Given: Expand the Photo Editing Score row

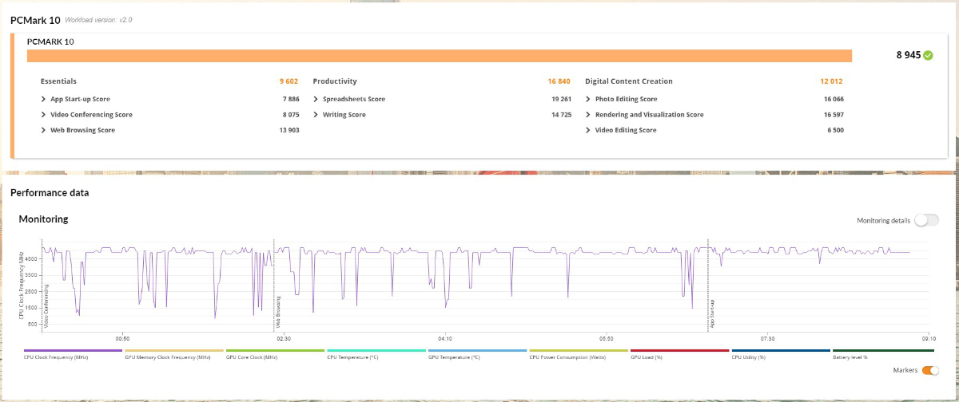Looking at the screenshot, I should coord(588,99).
